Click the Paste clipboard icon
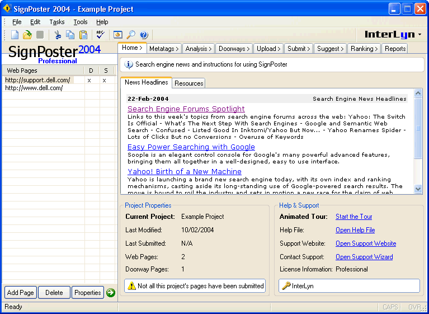This screenshot has width=429, height=314. pos(83,35)
